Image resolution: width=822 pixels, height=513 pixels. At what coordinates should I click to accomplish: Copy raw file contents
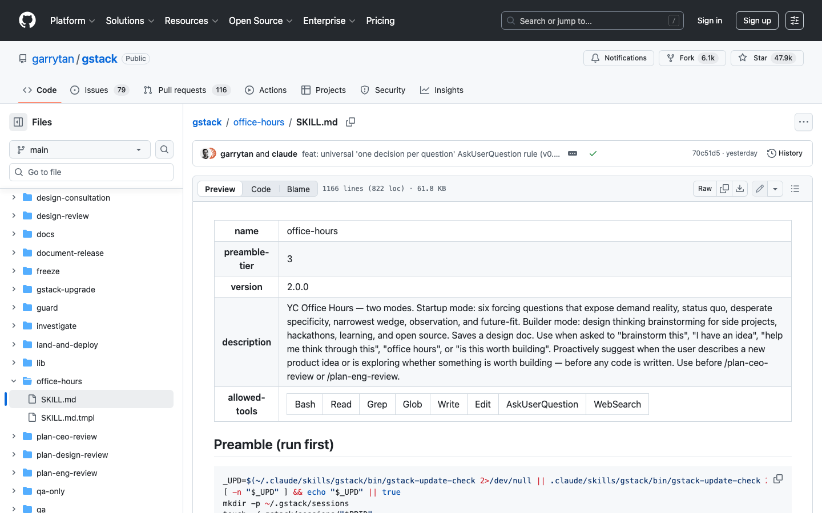(x=724, y=189)
